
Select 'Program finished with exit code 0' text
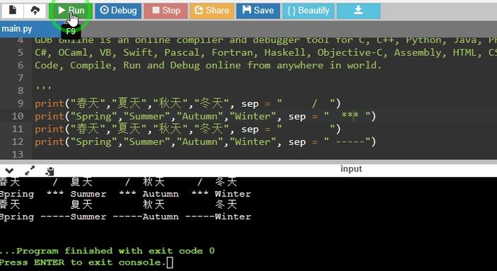tap(107, 251)
